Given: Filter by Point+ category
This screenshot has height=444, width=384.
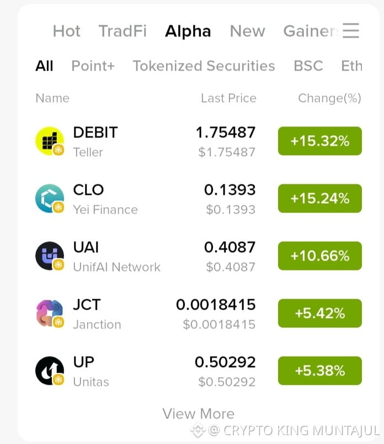Looking at the screenshot, I should tap(93, 66).
